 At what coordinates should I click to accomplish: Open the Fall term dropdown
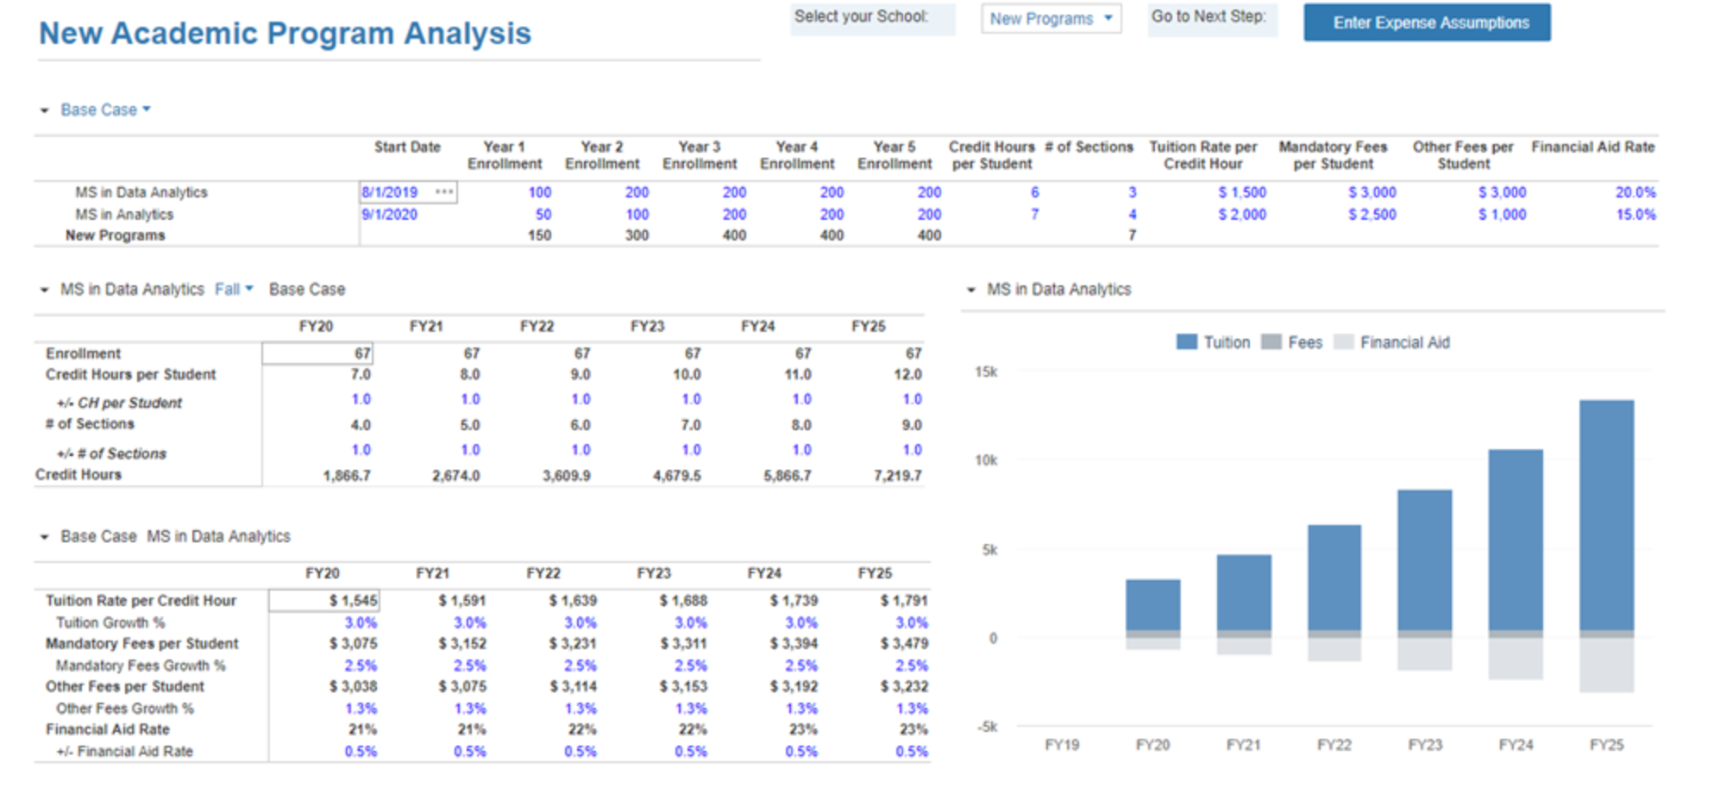(x=234, y=289)
